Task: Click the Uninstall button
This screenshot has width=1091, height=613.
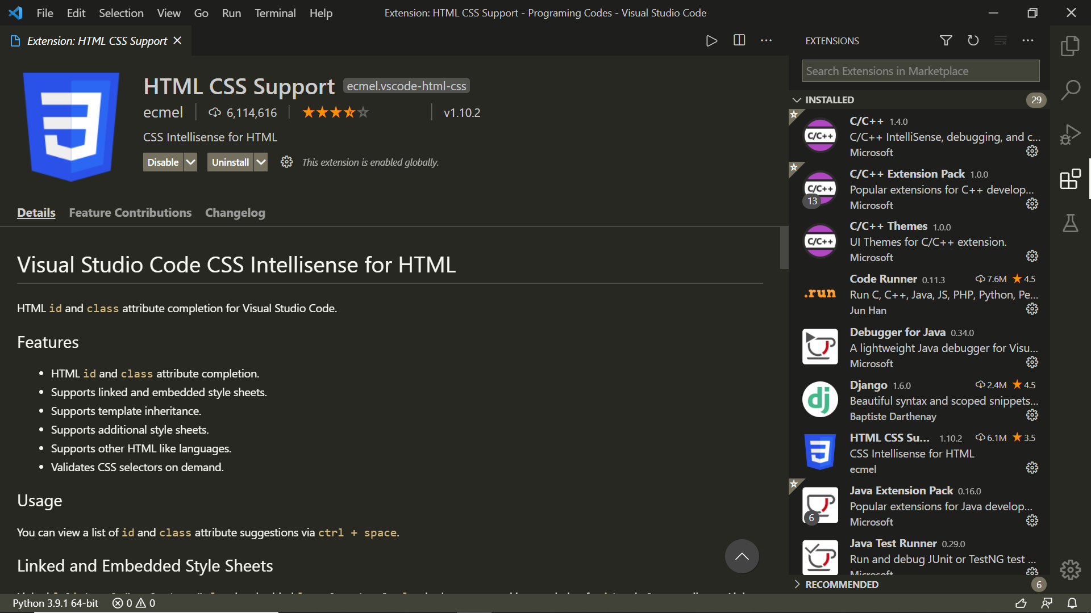Action: [230, 162]
